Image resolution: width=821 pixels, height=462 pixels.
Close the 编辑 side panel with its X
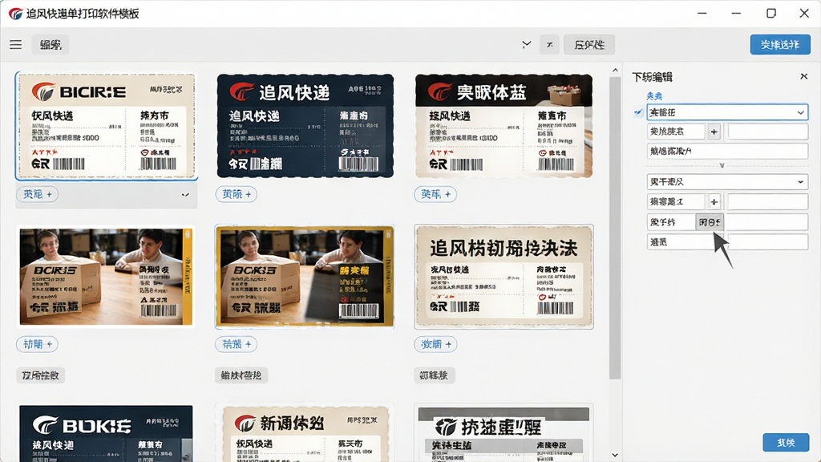coord(803,76)
